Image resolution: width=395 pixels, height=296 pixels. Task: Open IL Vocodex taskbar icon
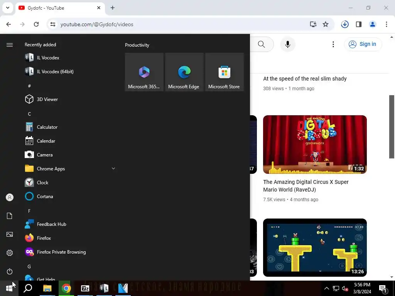click(104, 288)
